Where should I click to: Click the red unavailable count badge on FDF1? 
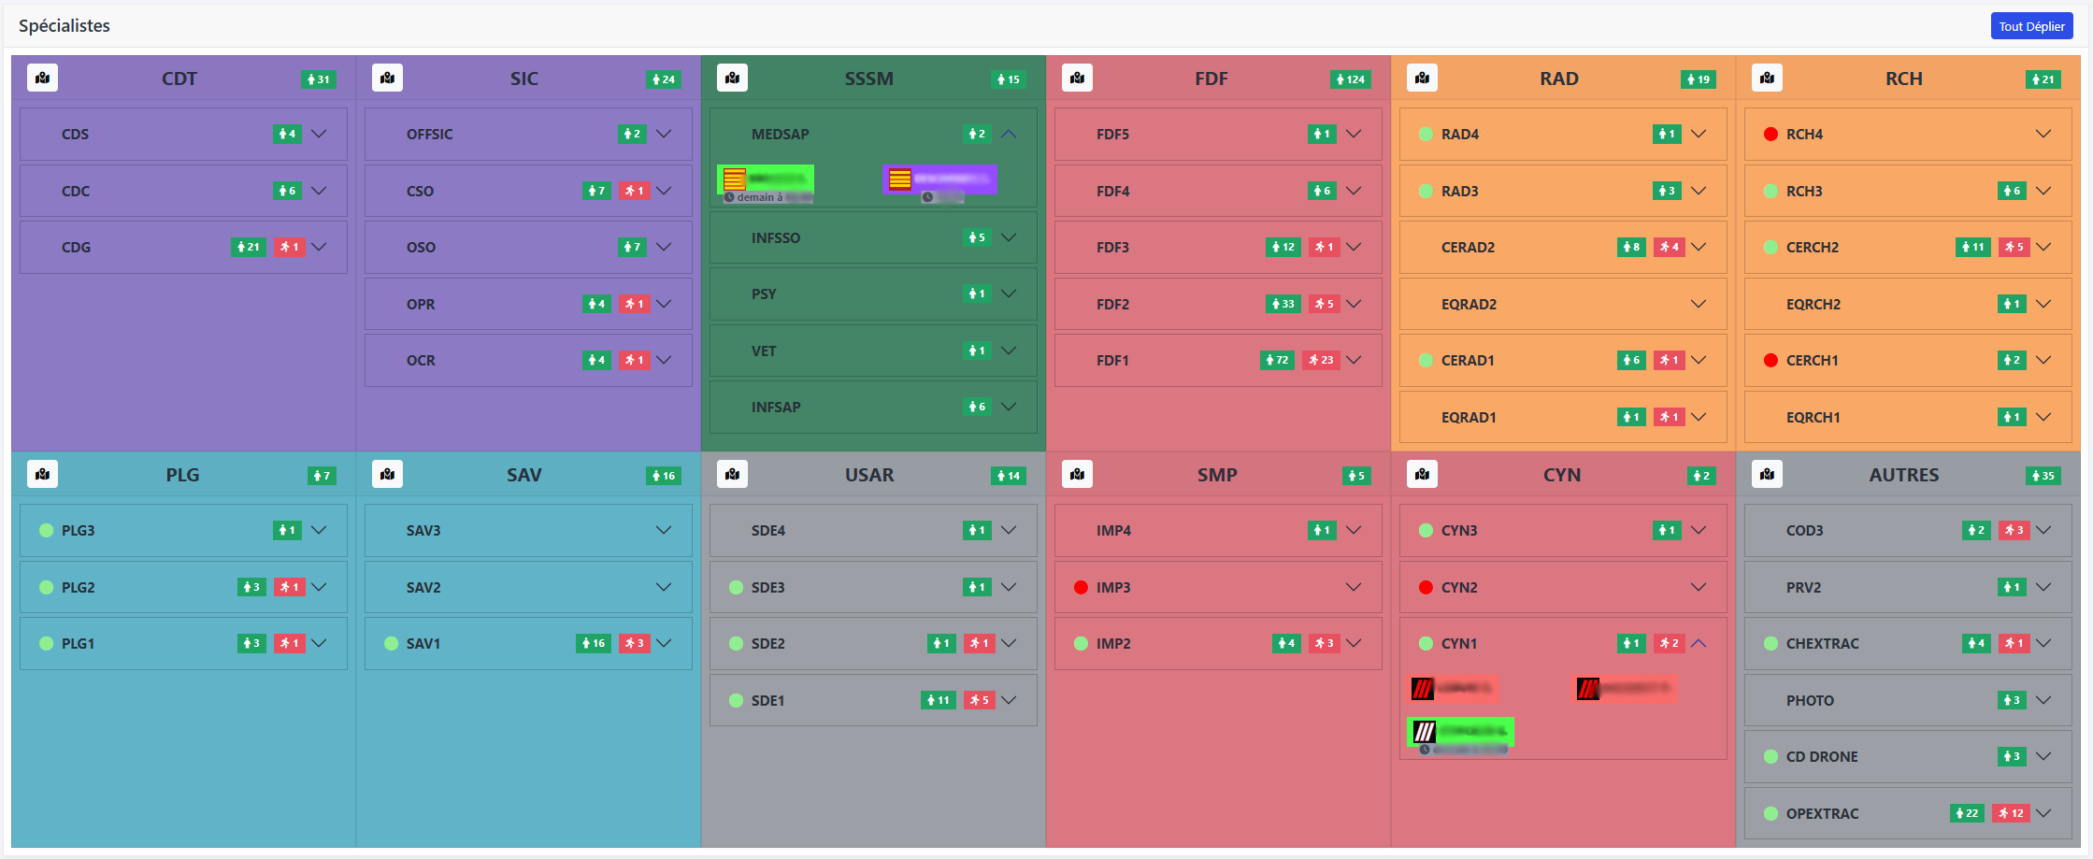(1322, 360)
